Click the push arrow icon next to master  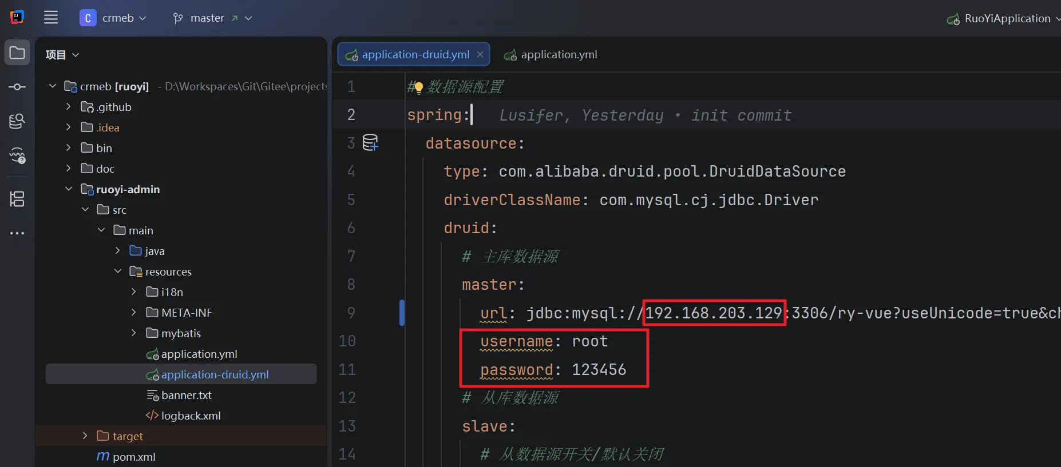pyautogui.click(x=235, y=18)
